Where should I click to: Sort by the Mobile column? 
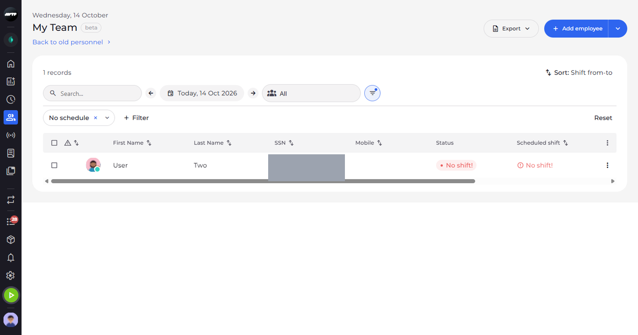pyautogui.click(x=380, y=143)
